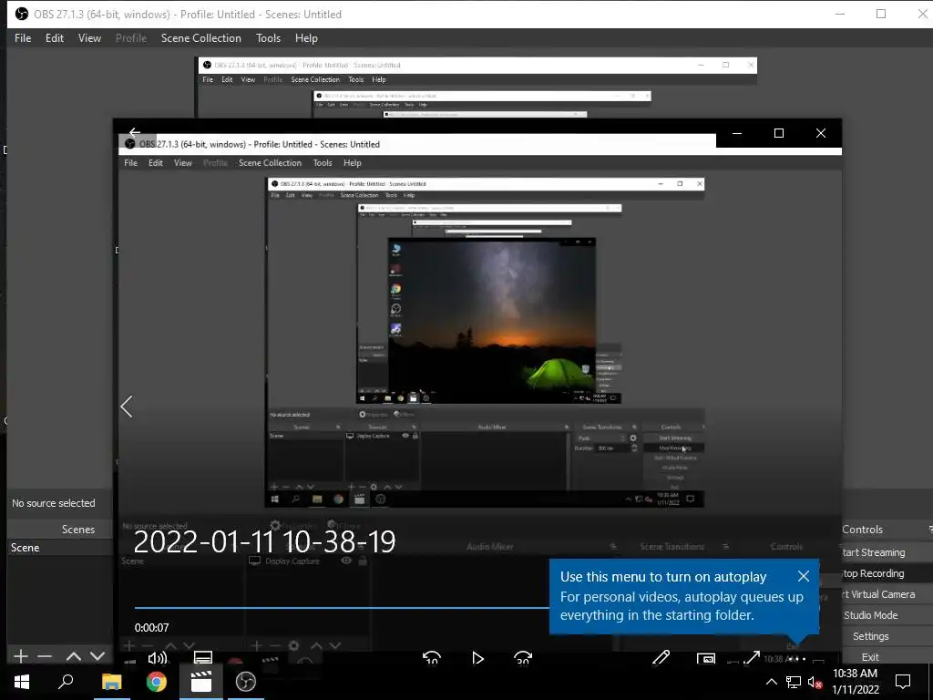Switch to OBS Studio from the taskbar
Viewport: 933px width, 700px height.
[x=246, y=682]
